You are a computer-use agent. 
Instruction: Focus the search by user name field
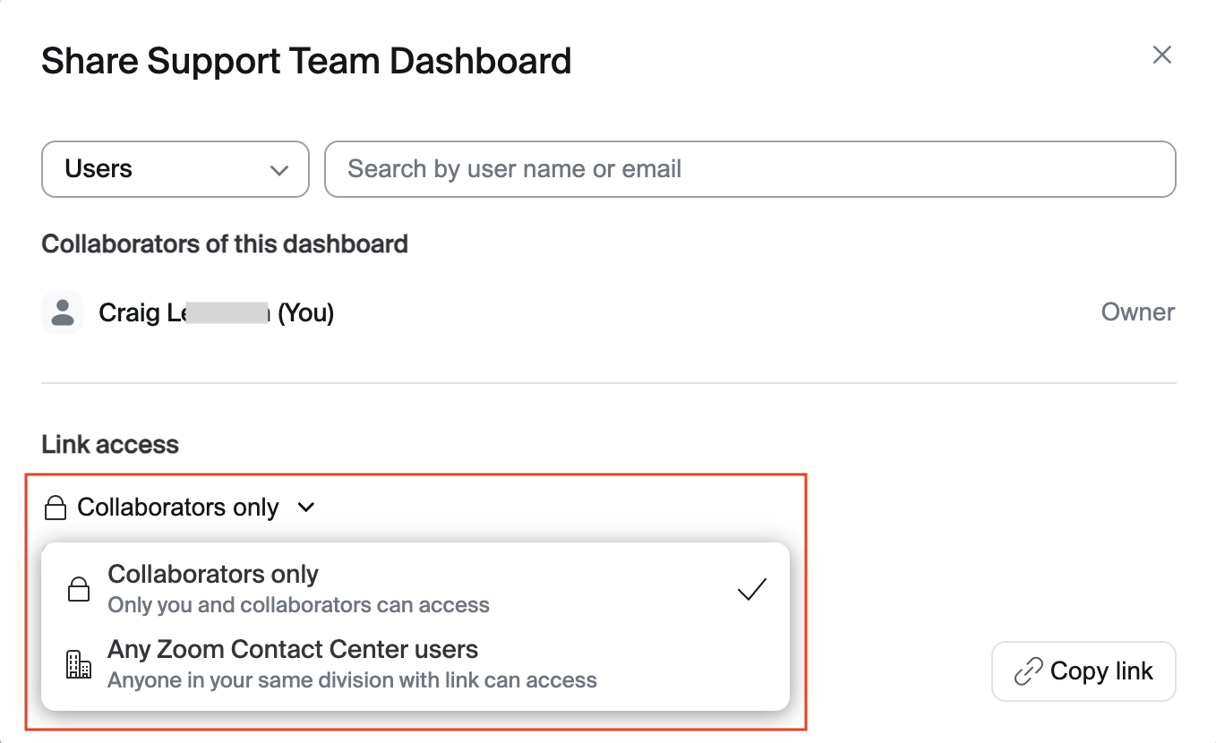[x=749, y=169]
